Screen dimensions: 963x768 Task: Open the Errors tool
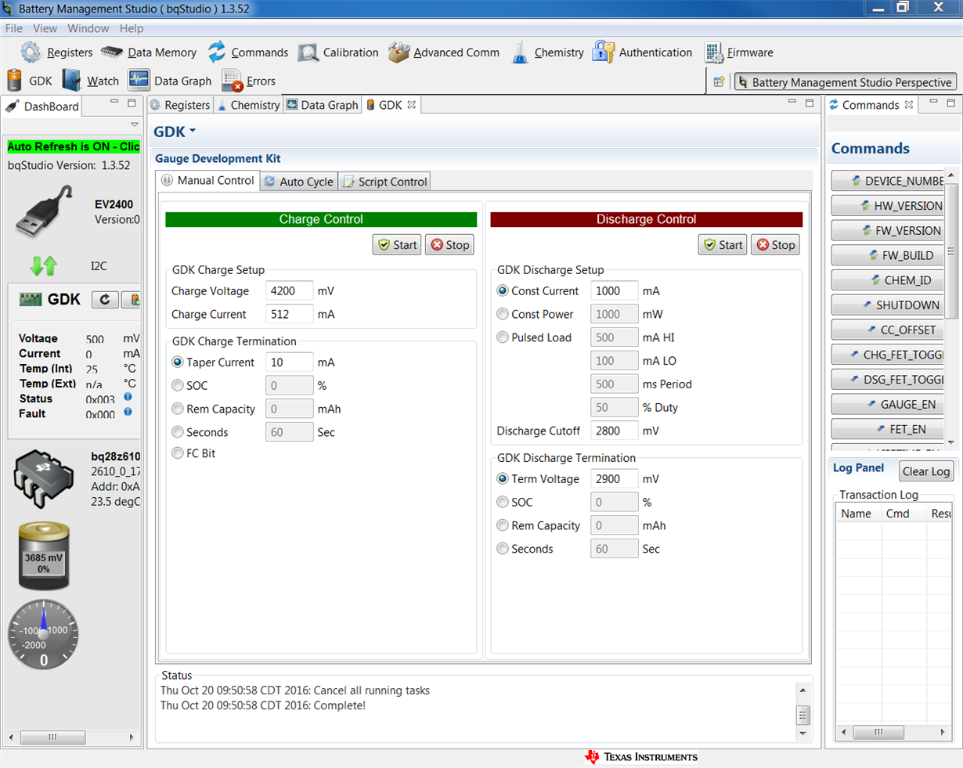click(x=249, y=81)
